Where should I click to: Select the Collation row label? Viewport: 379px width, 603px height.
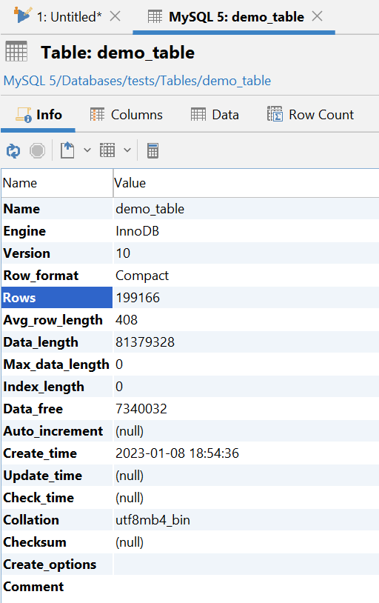(31, 520)
